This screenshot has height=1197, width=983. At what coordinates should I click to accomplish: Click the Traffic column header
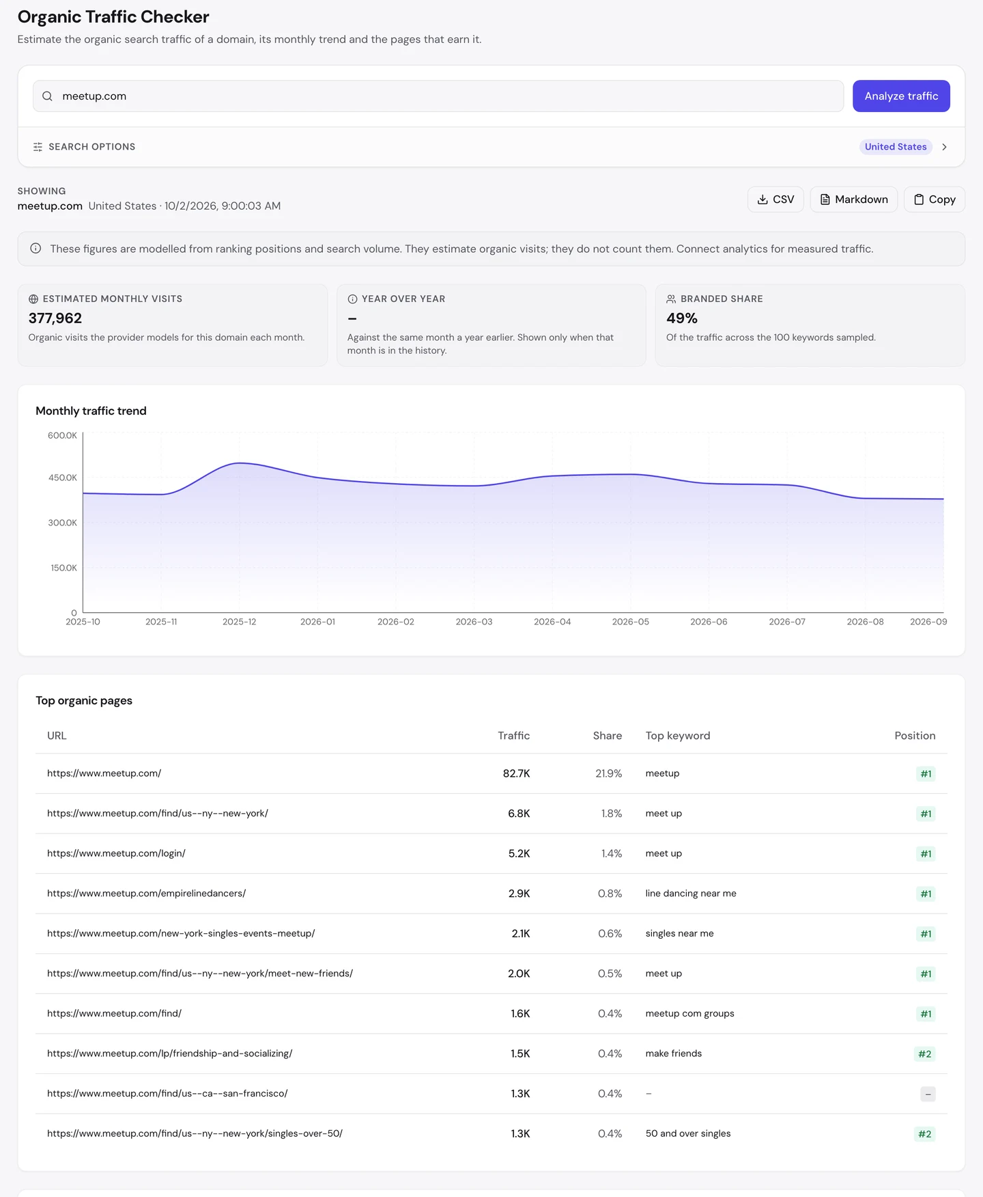tap(513, 736)
